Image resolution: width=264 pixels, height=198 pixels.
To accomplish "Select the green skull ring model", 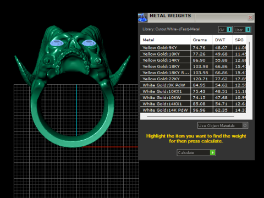I will pyautogui.click(x=73, y=86).
